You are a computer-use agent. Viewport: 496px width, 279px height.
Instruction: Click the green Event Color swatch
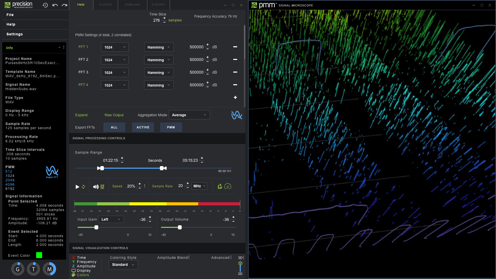(39, 255)
